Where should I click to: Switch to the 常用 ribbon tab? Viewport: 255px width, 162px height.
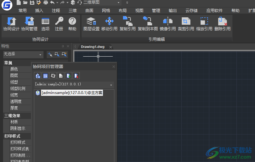(x=23, y=11)
